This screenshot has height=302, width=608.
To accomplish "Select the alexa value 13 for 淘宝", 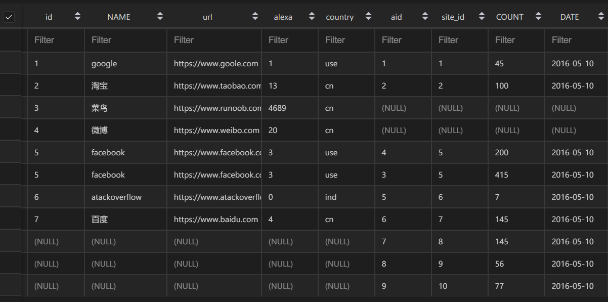I will click(x=290, y=86).
